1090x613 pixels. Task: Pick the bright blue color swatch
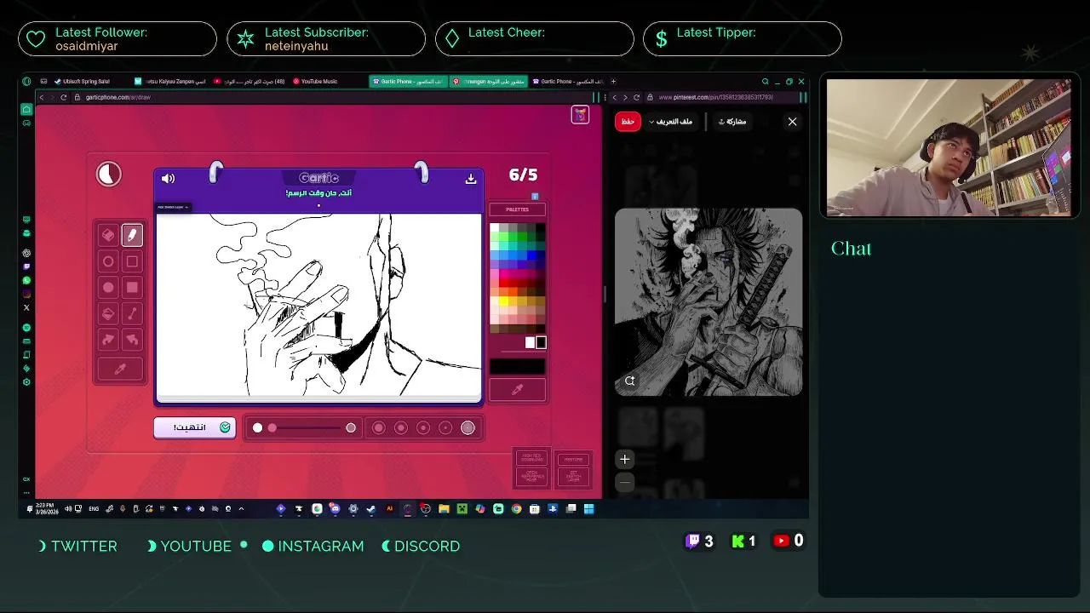[x=532, y=255]
